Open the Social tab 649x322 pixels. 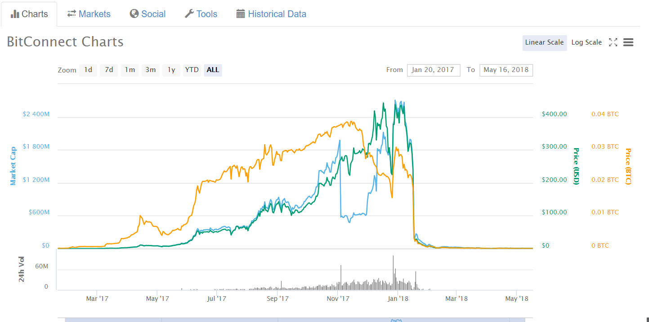[148, 14]
